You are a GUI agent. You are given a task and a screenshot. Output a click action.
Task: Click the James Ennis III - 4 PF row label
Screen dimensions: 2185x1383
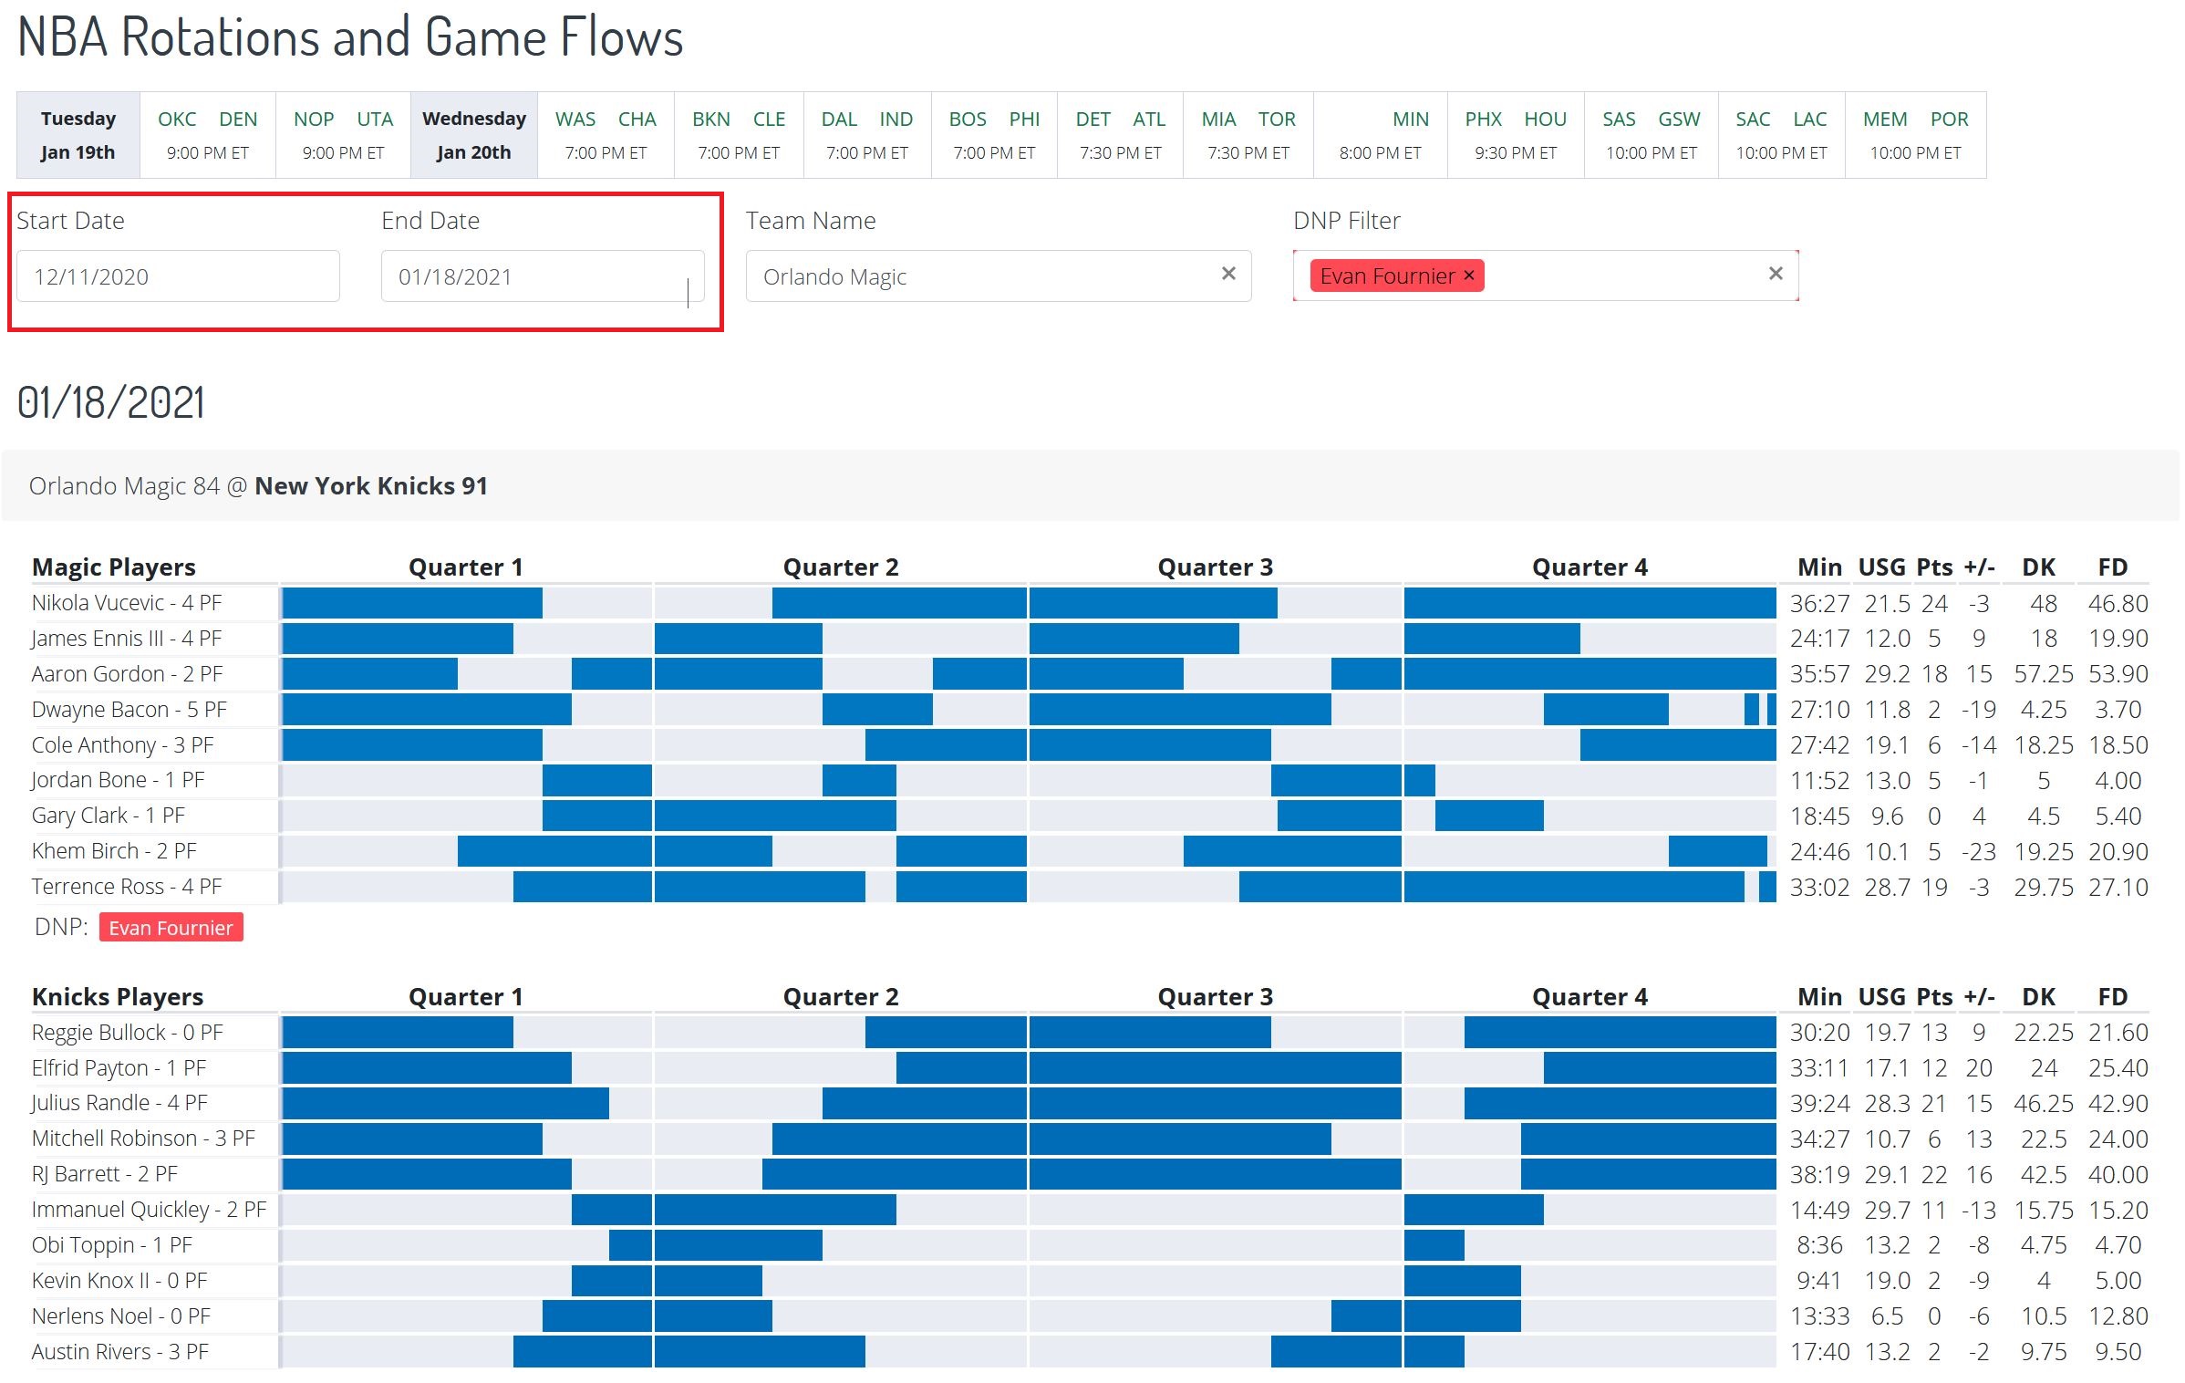tap(127, 639)
